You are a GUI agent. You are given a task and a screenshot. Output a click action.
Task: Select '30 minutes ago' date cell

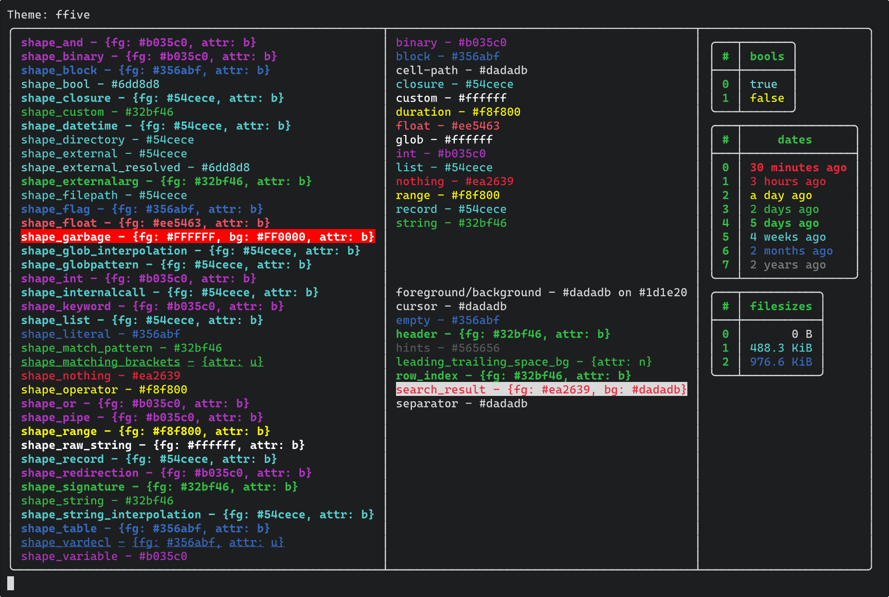[x=798, y=167]
